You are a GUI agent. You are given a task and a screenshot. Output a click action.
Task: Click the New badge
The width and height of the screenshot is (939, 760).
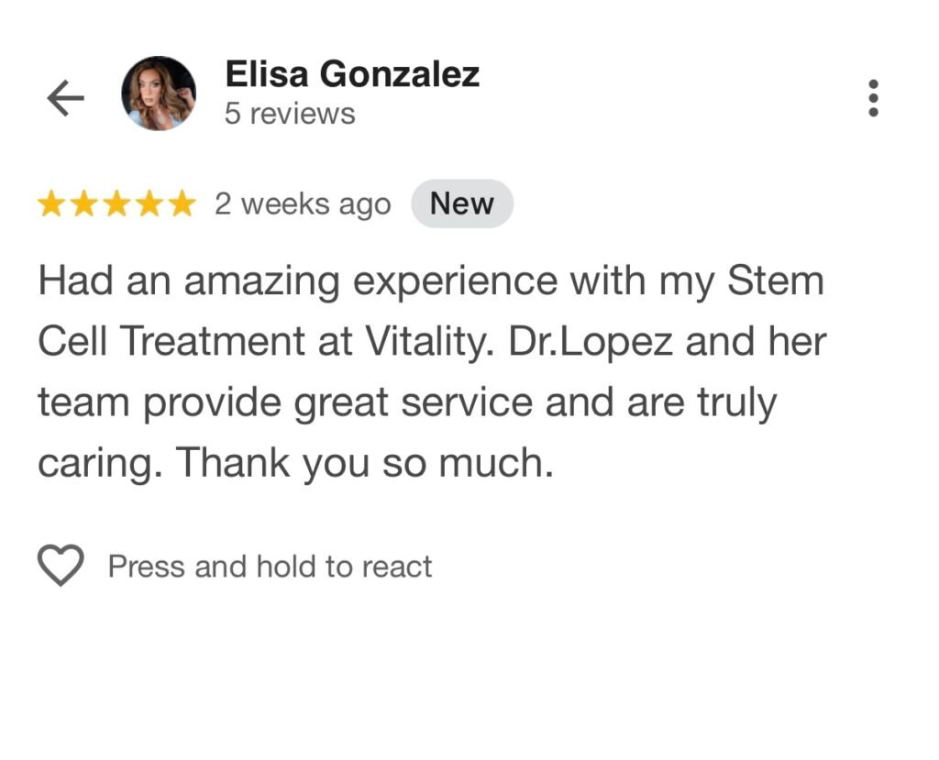point(462,204)
